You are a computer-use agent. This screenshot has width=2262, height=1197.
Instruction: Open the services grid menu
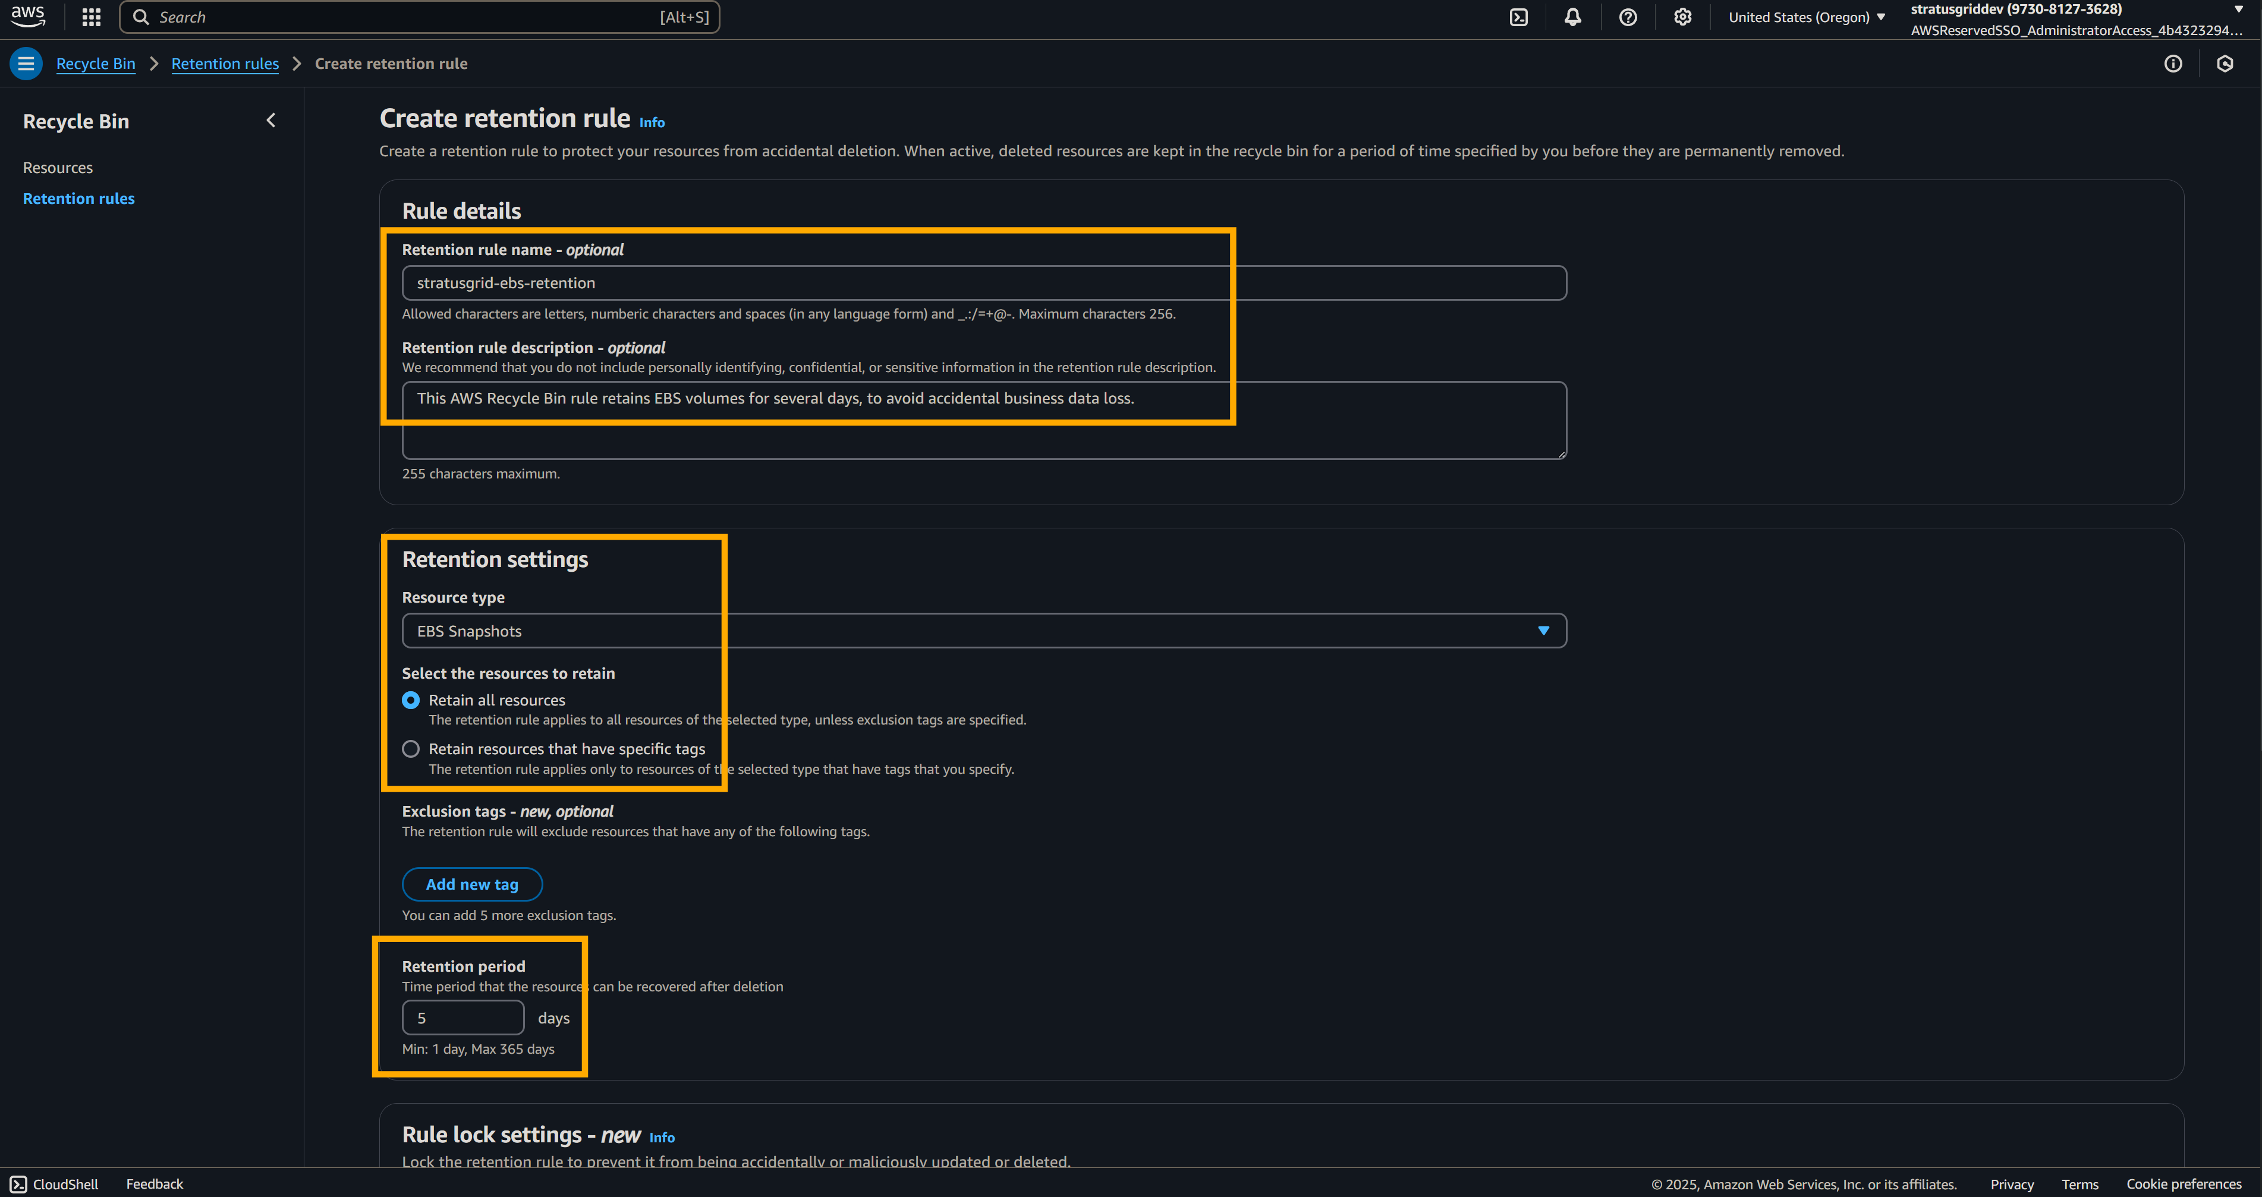click(92, 17)
